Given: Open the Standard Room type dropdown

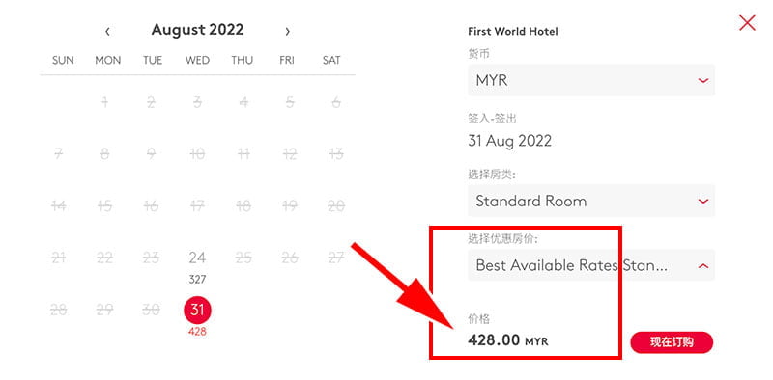Looking at the screenshot, I should (x=591, y=201).
